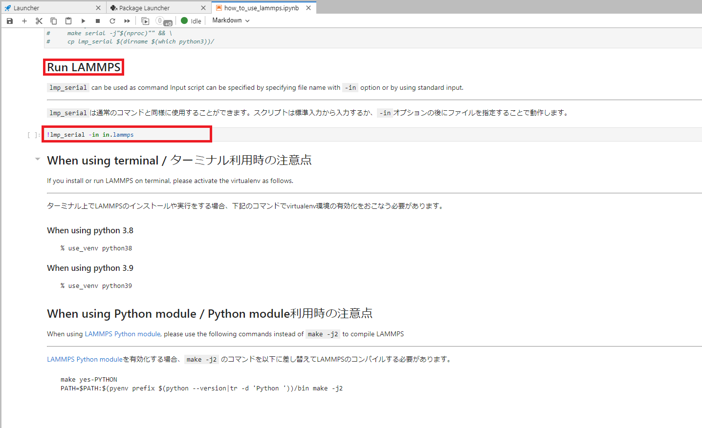
Task: Interrupt the kernel with the stop icon
Action: (x=98, y=21)
